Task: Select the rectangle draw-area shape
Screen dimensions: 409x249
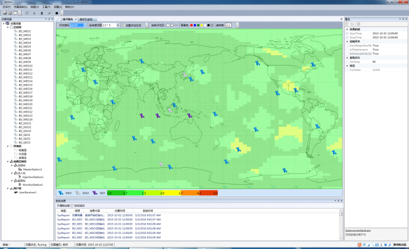Action: (168, 25)
